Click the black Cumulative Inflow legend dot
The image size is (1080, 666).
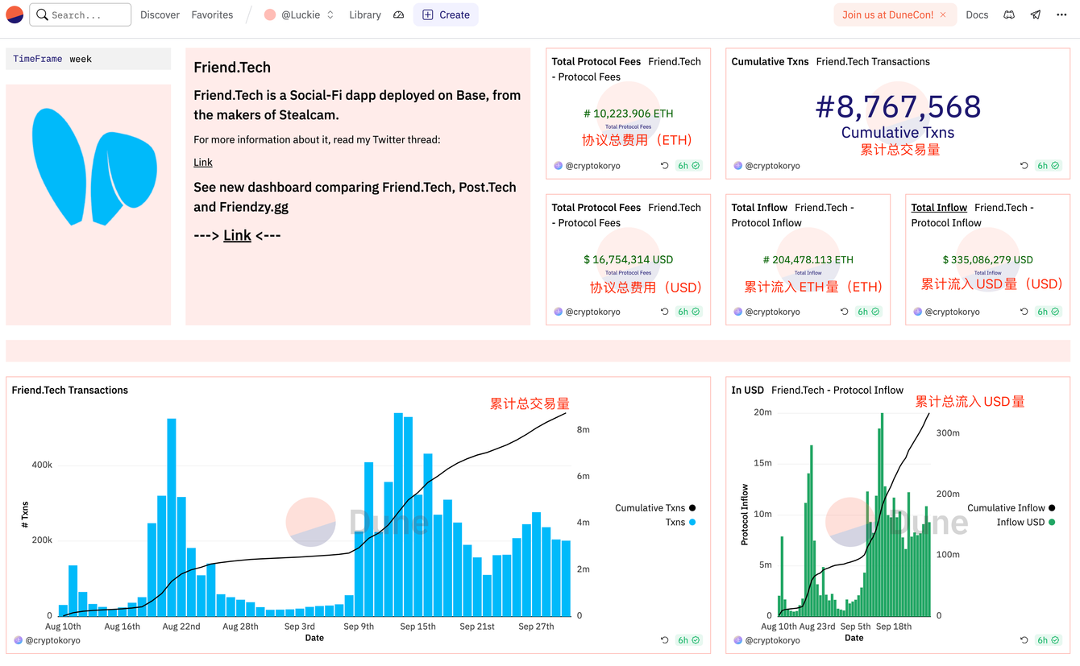[x=1052, y=508]
